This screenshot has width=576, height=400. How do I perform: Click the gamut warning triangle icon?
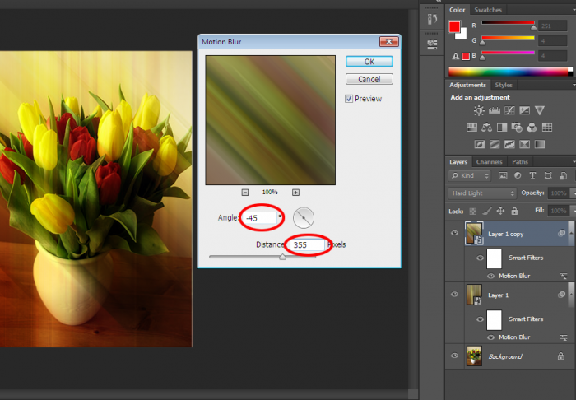[456, 56]
